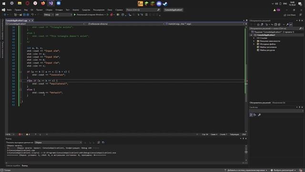Click the Live Share icon
The width and height of the screenshot is (305, 172).
tap(285, 15)
